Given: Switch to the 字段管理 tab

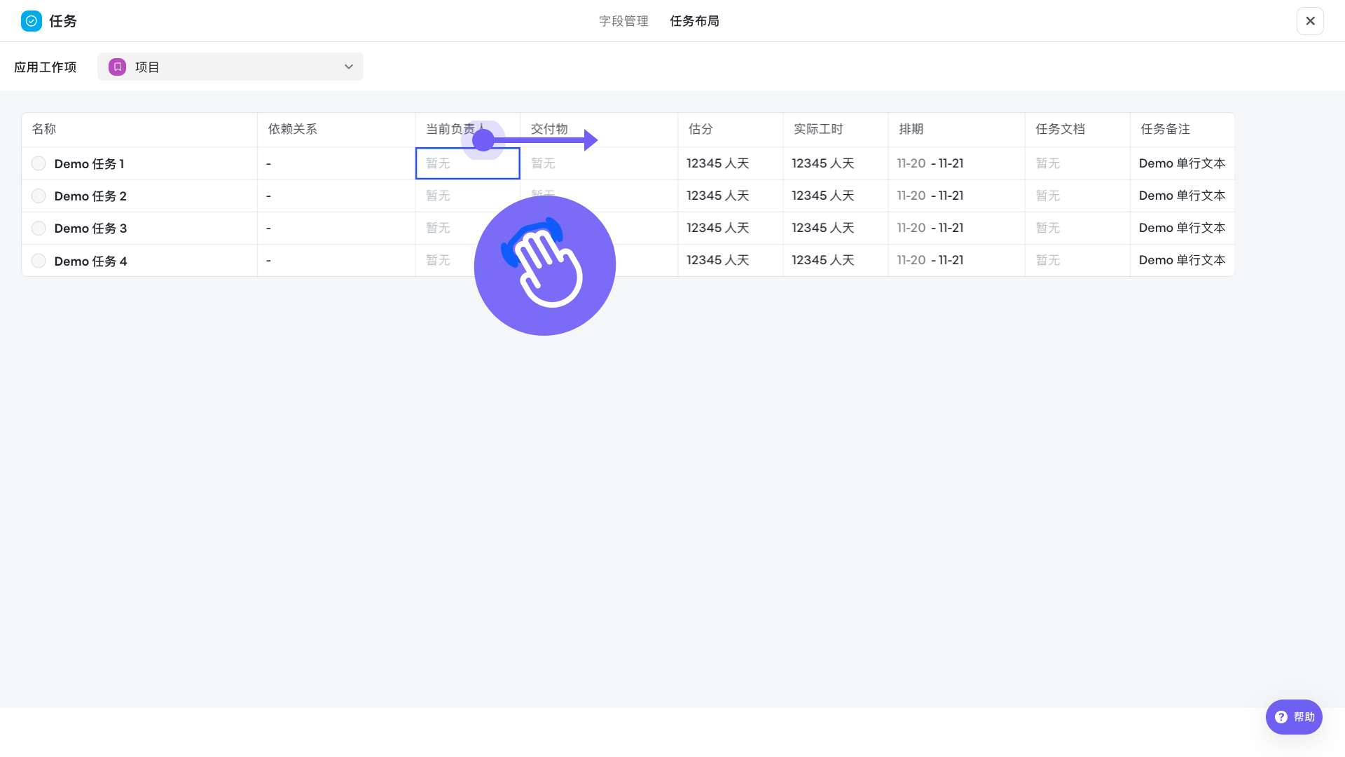Looking at the screenshot, I should (x=623, y=21).
